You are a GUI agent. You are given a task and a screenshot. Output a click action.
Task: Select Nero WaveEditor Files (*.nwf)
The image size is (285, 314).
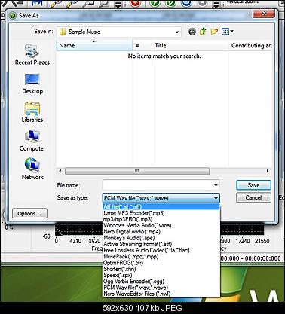pos(161,294)
